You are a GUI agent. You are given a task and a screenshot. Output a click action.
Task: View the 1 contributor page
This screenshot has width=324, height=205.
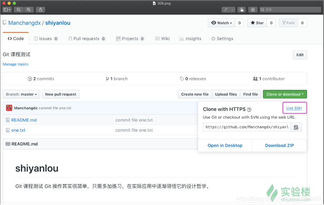(x=269, y=79)
